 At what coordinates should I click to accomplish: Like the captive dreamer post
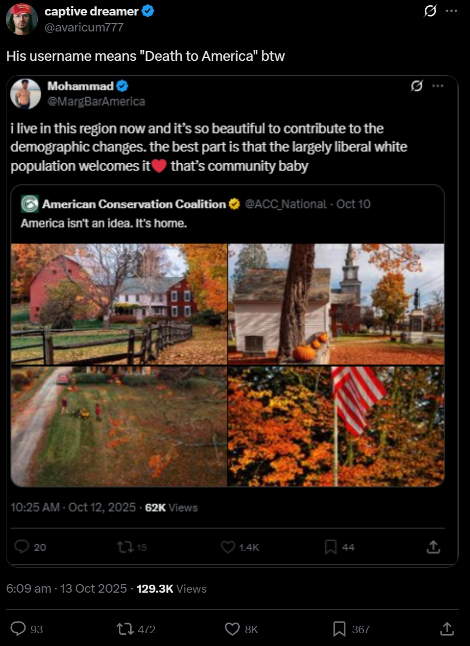tap(232, 629)
